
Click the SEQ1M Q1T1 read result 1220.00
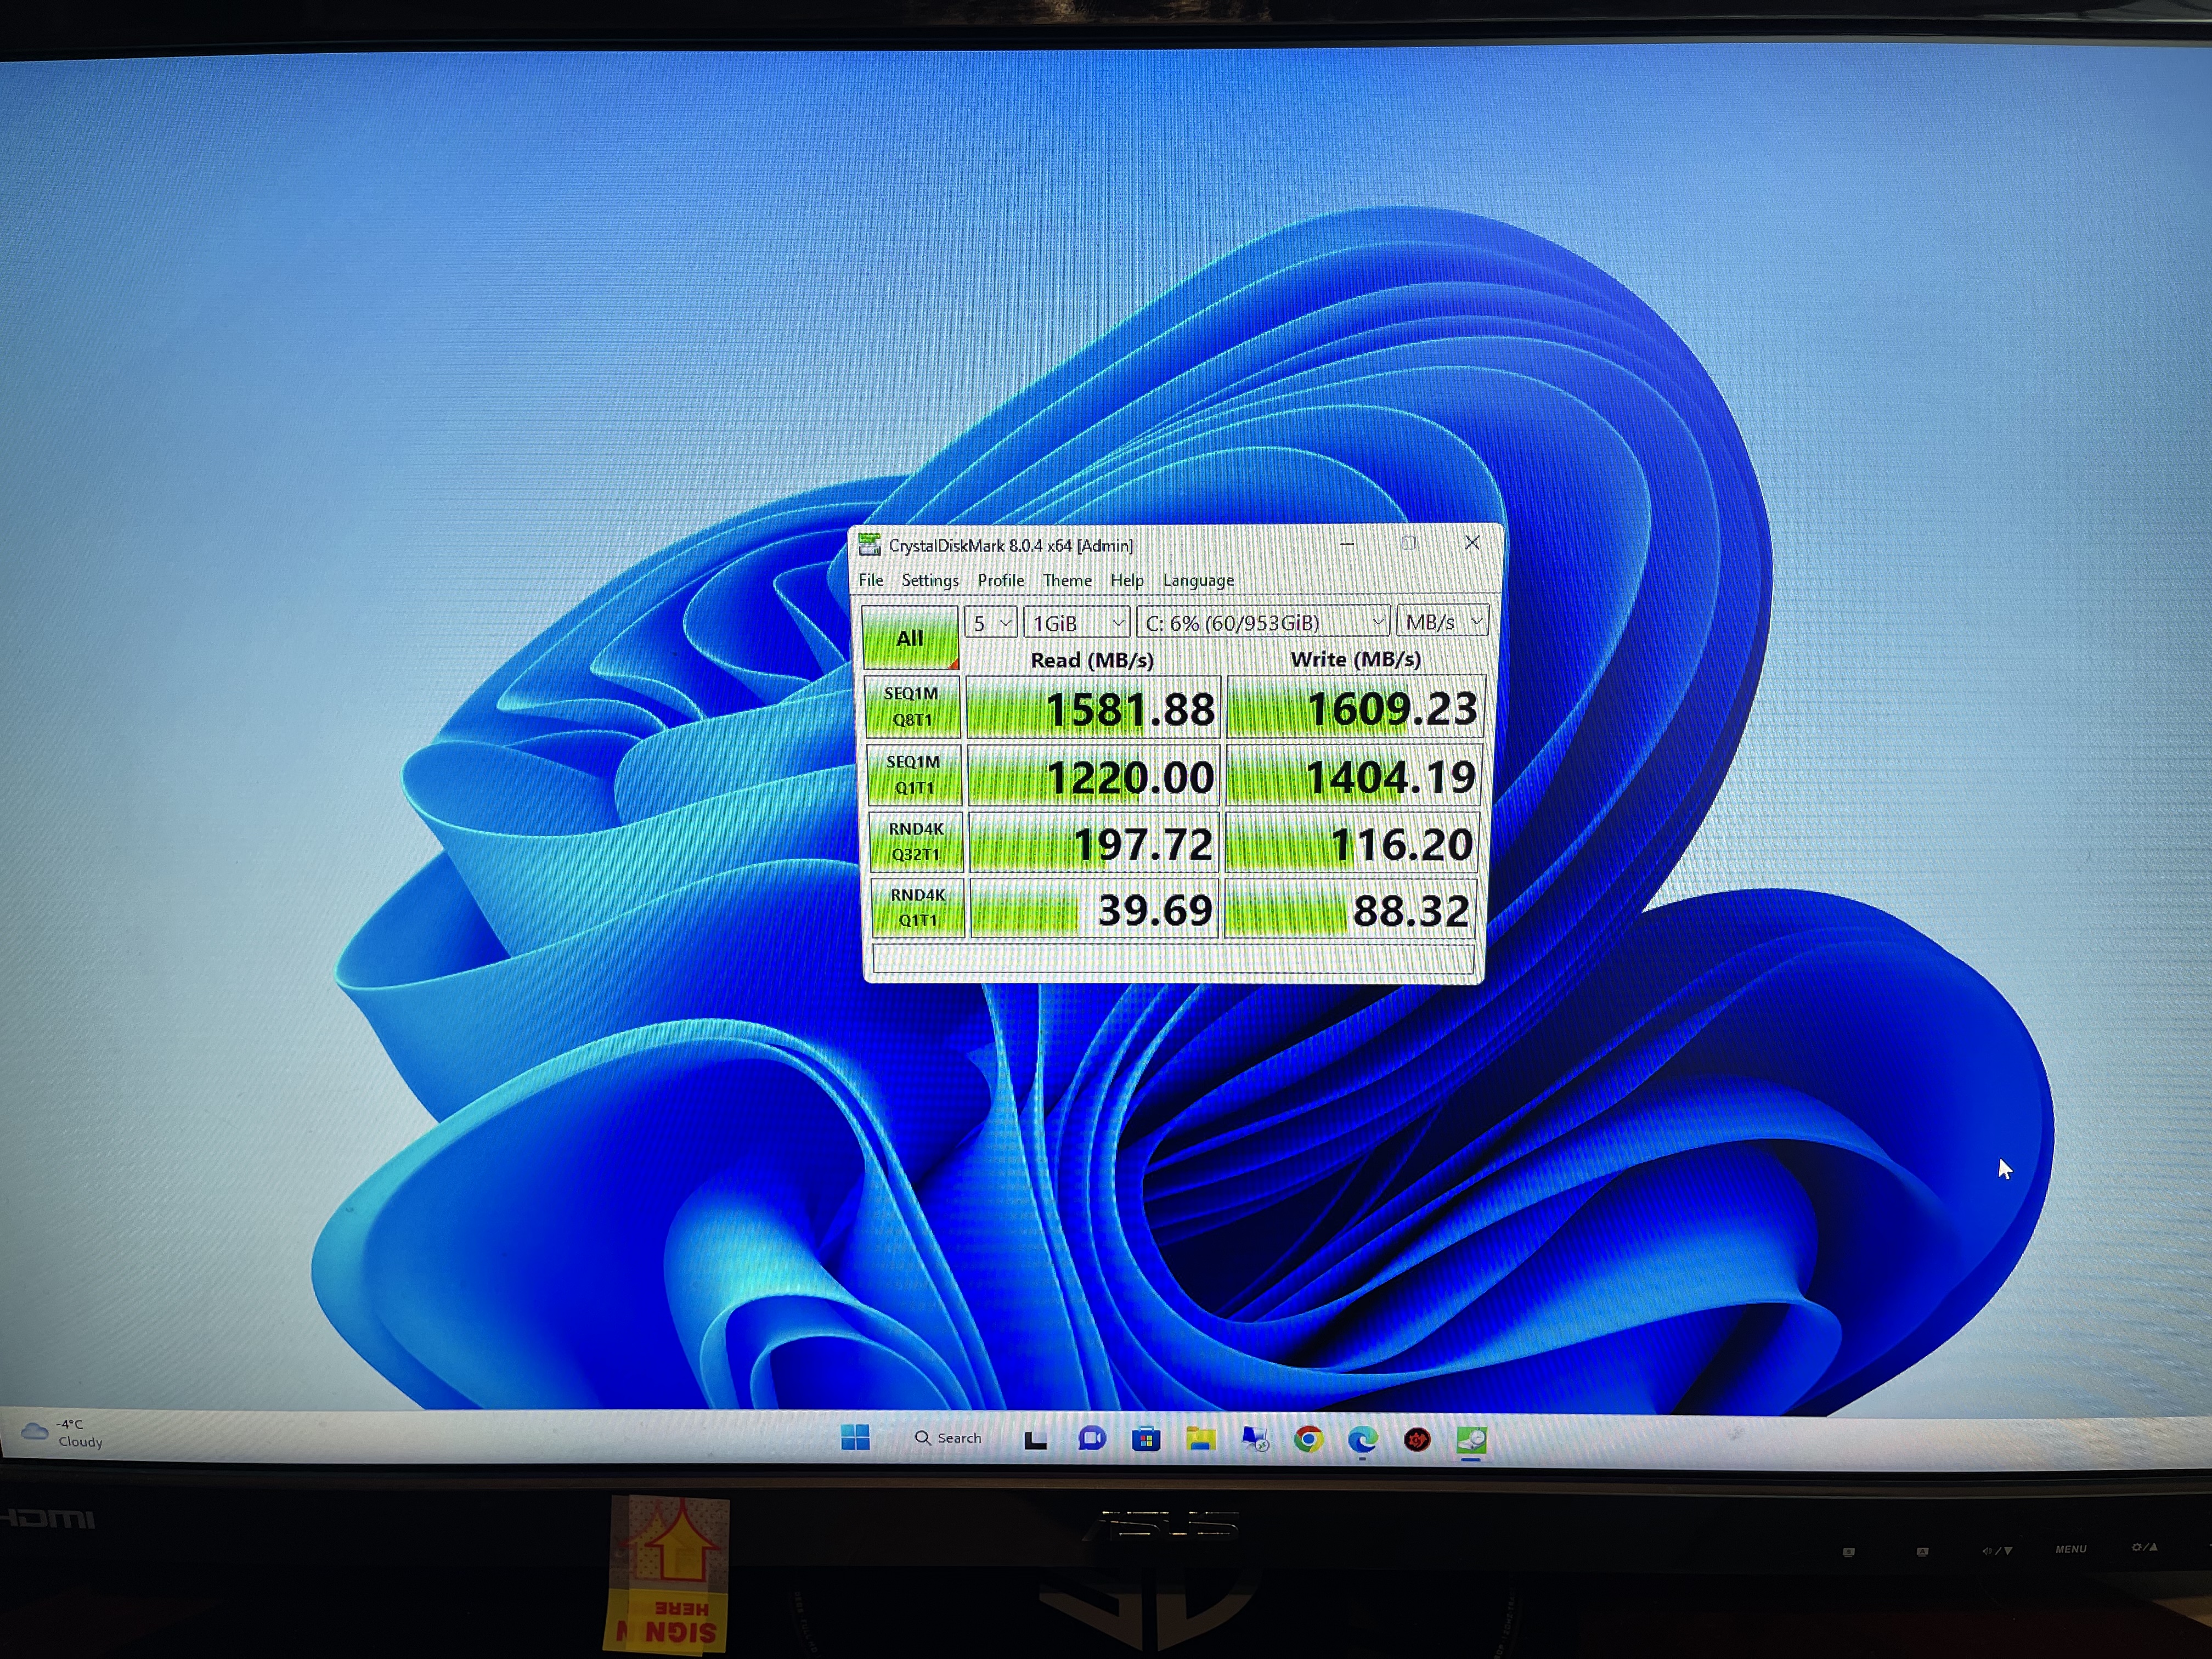[1094, 776]
